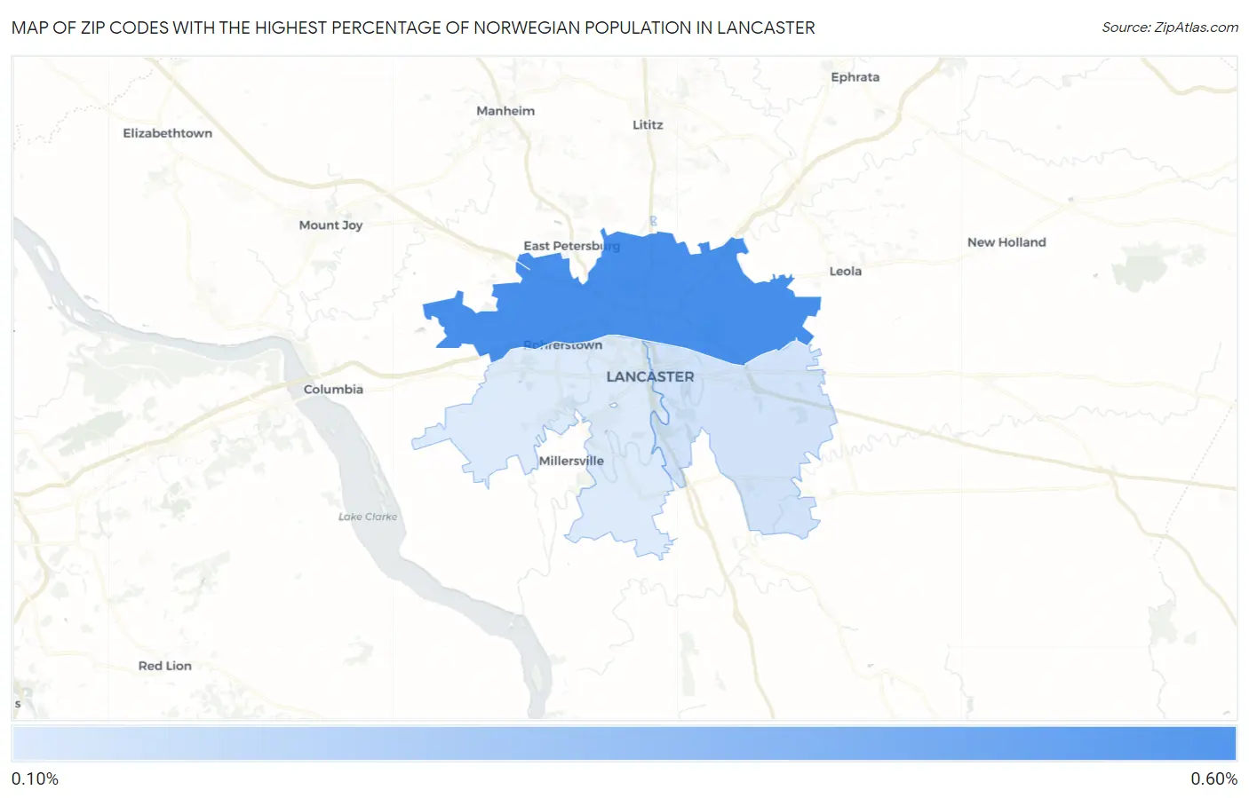Click the Red Lion label

[164, 666]
